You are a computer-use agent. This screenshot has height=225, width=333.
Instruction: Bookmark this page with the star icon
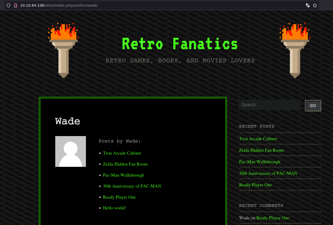click(315, 5)
